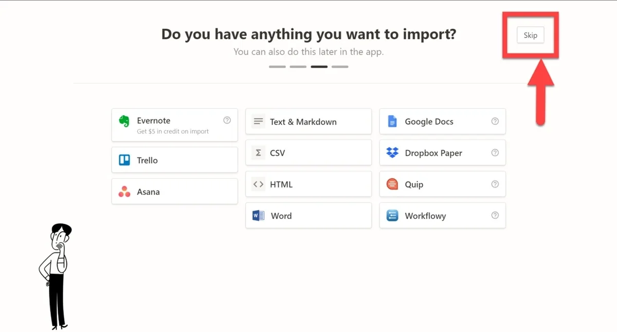The height and width of the screenshot is (332, 617).
Task: Select the third progress step indicator
Action: [319, 66]
